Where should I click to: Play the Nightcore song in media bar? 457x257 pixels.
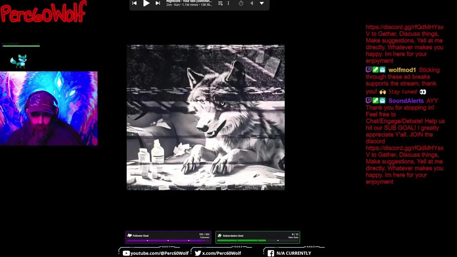(146, 3)
